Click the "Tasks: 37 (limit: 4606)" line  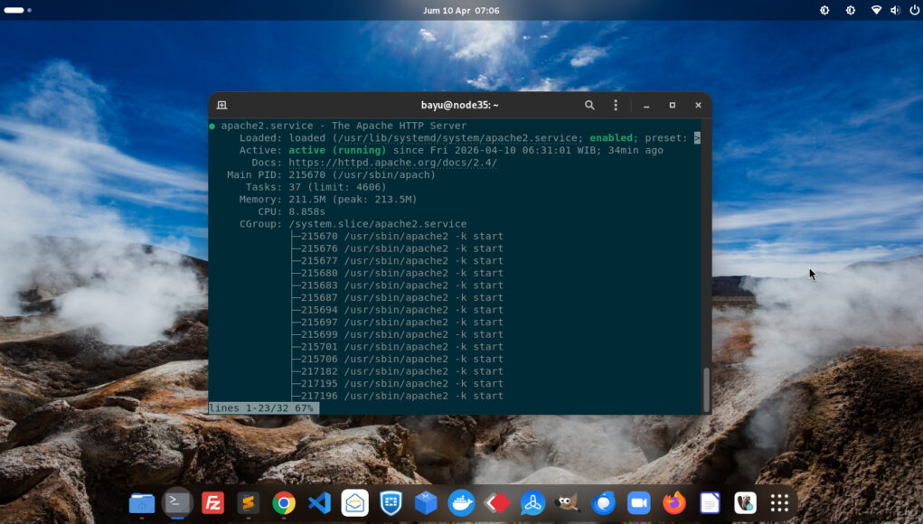pos(316,188)
